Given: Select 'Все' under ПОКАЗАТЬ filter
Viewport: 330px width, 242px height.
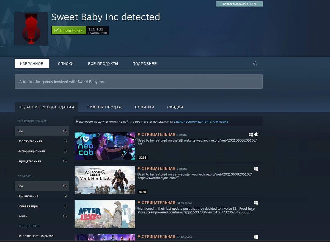Looking at the screenshot, I should tap(42, 186).
